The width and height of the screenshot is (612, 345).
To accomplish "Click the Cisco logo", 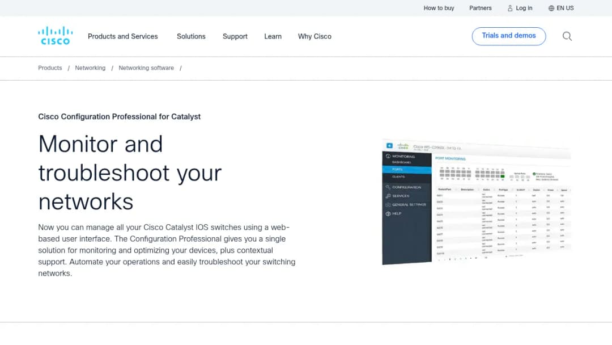I will click(56, 36).
